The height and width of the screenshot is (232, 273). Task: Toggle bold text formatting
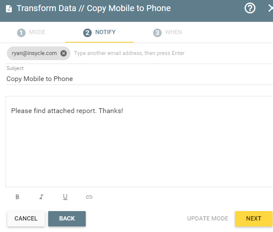coord(17,197)
